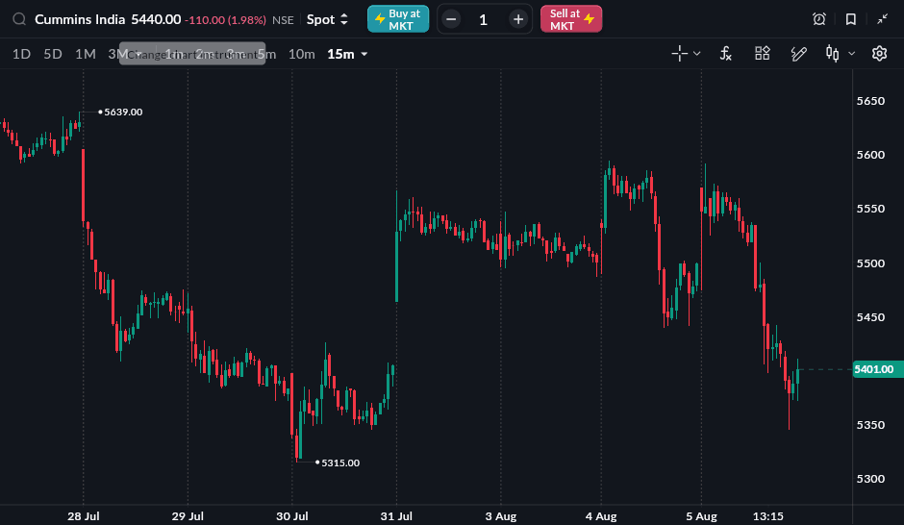The image size is (904, 525).
Task: Click the -110.00 (1.98%) change text
Action: click(x=225, y=20)
